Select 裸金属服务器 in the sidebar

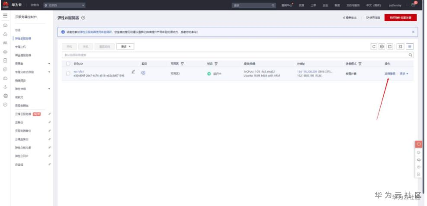click(23, 55)
